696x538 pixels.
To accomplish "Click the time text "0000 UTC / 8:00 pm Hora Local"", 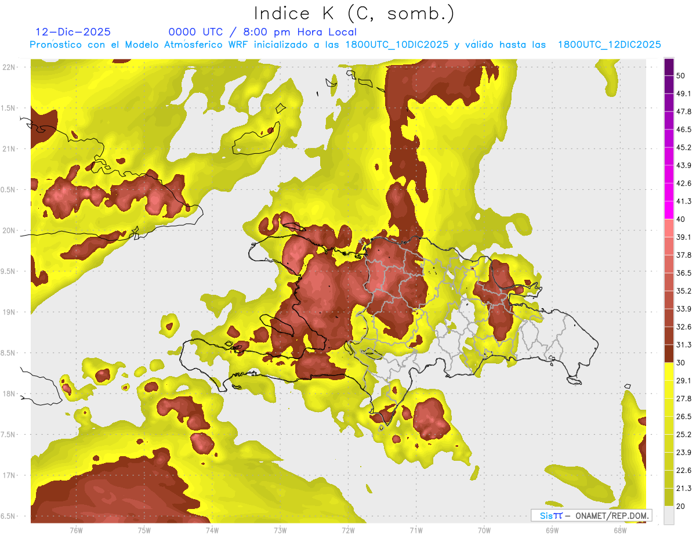I will tap(262, 32).
